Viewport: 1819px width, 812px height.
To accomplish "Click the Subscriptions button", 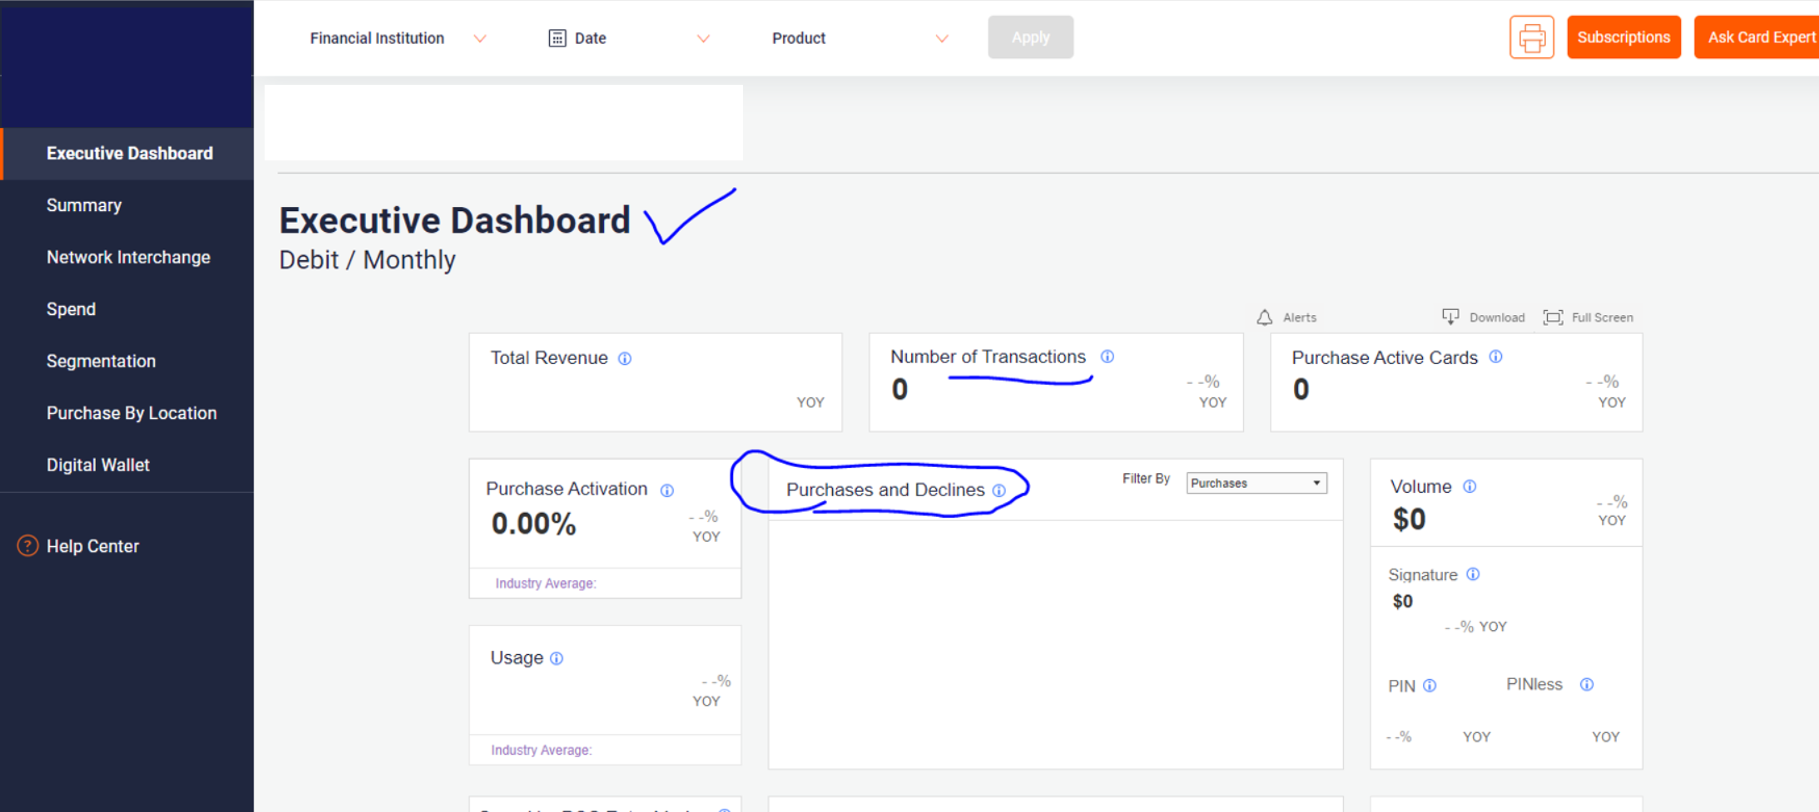I will pyautogui.click(x=1623, y=37).
